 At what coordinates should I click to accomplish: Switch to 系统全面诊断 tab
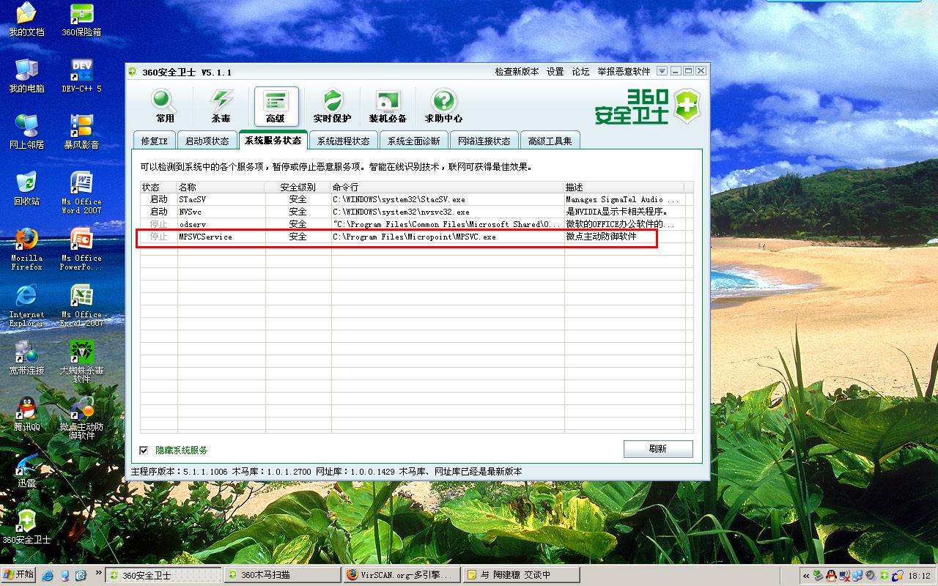[414, 141]
